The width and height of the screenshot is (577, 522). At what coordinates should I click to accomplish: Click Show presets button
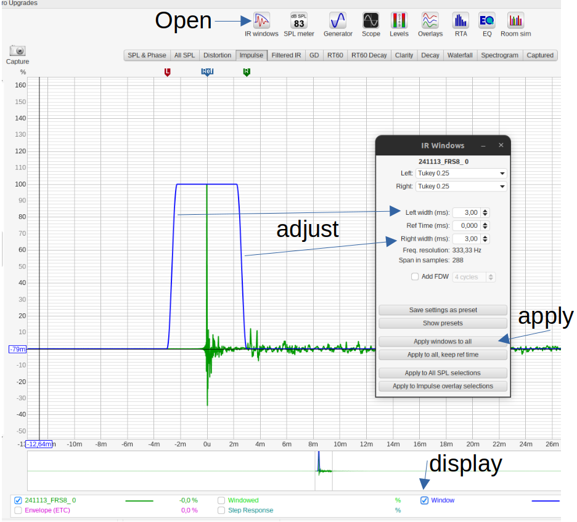tap(443, 323)
